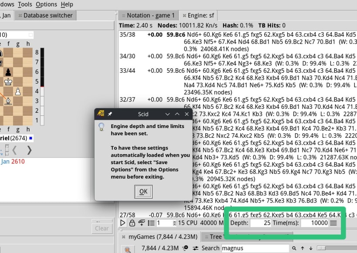
Task: Switch to Database switcher tab
Action: pos(45,16)
